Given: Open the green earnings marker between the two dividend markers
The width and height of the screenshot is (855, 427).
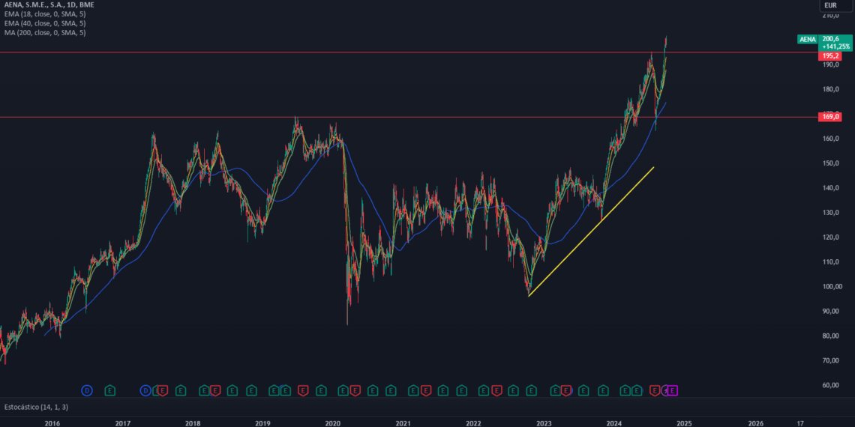Looking at the screenshot, I should pyautogui.click(x=110, y=390).
